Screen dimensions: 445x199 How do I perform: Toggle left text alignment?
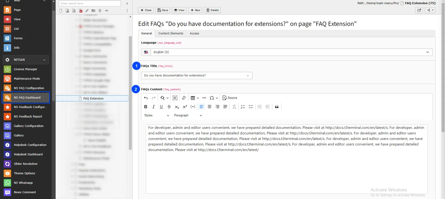pyautogui.click(x=202, y=107)
